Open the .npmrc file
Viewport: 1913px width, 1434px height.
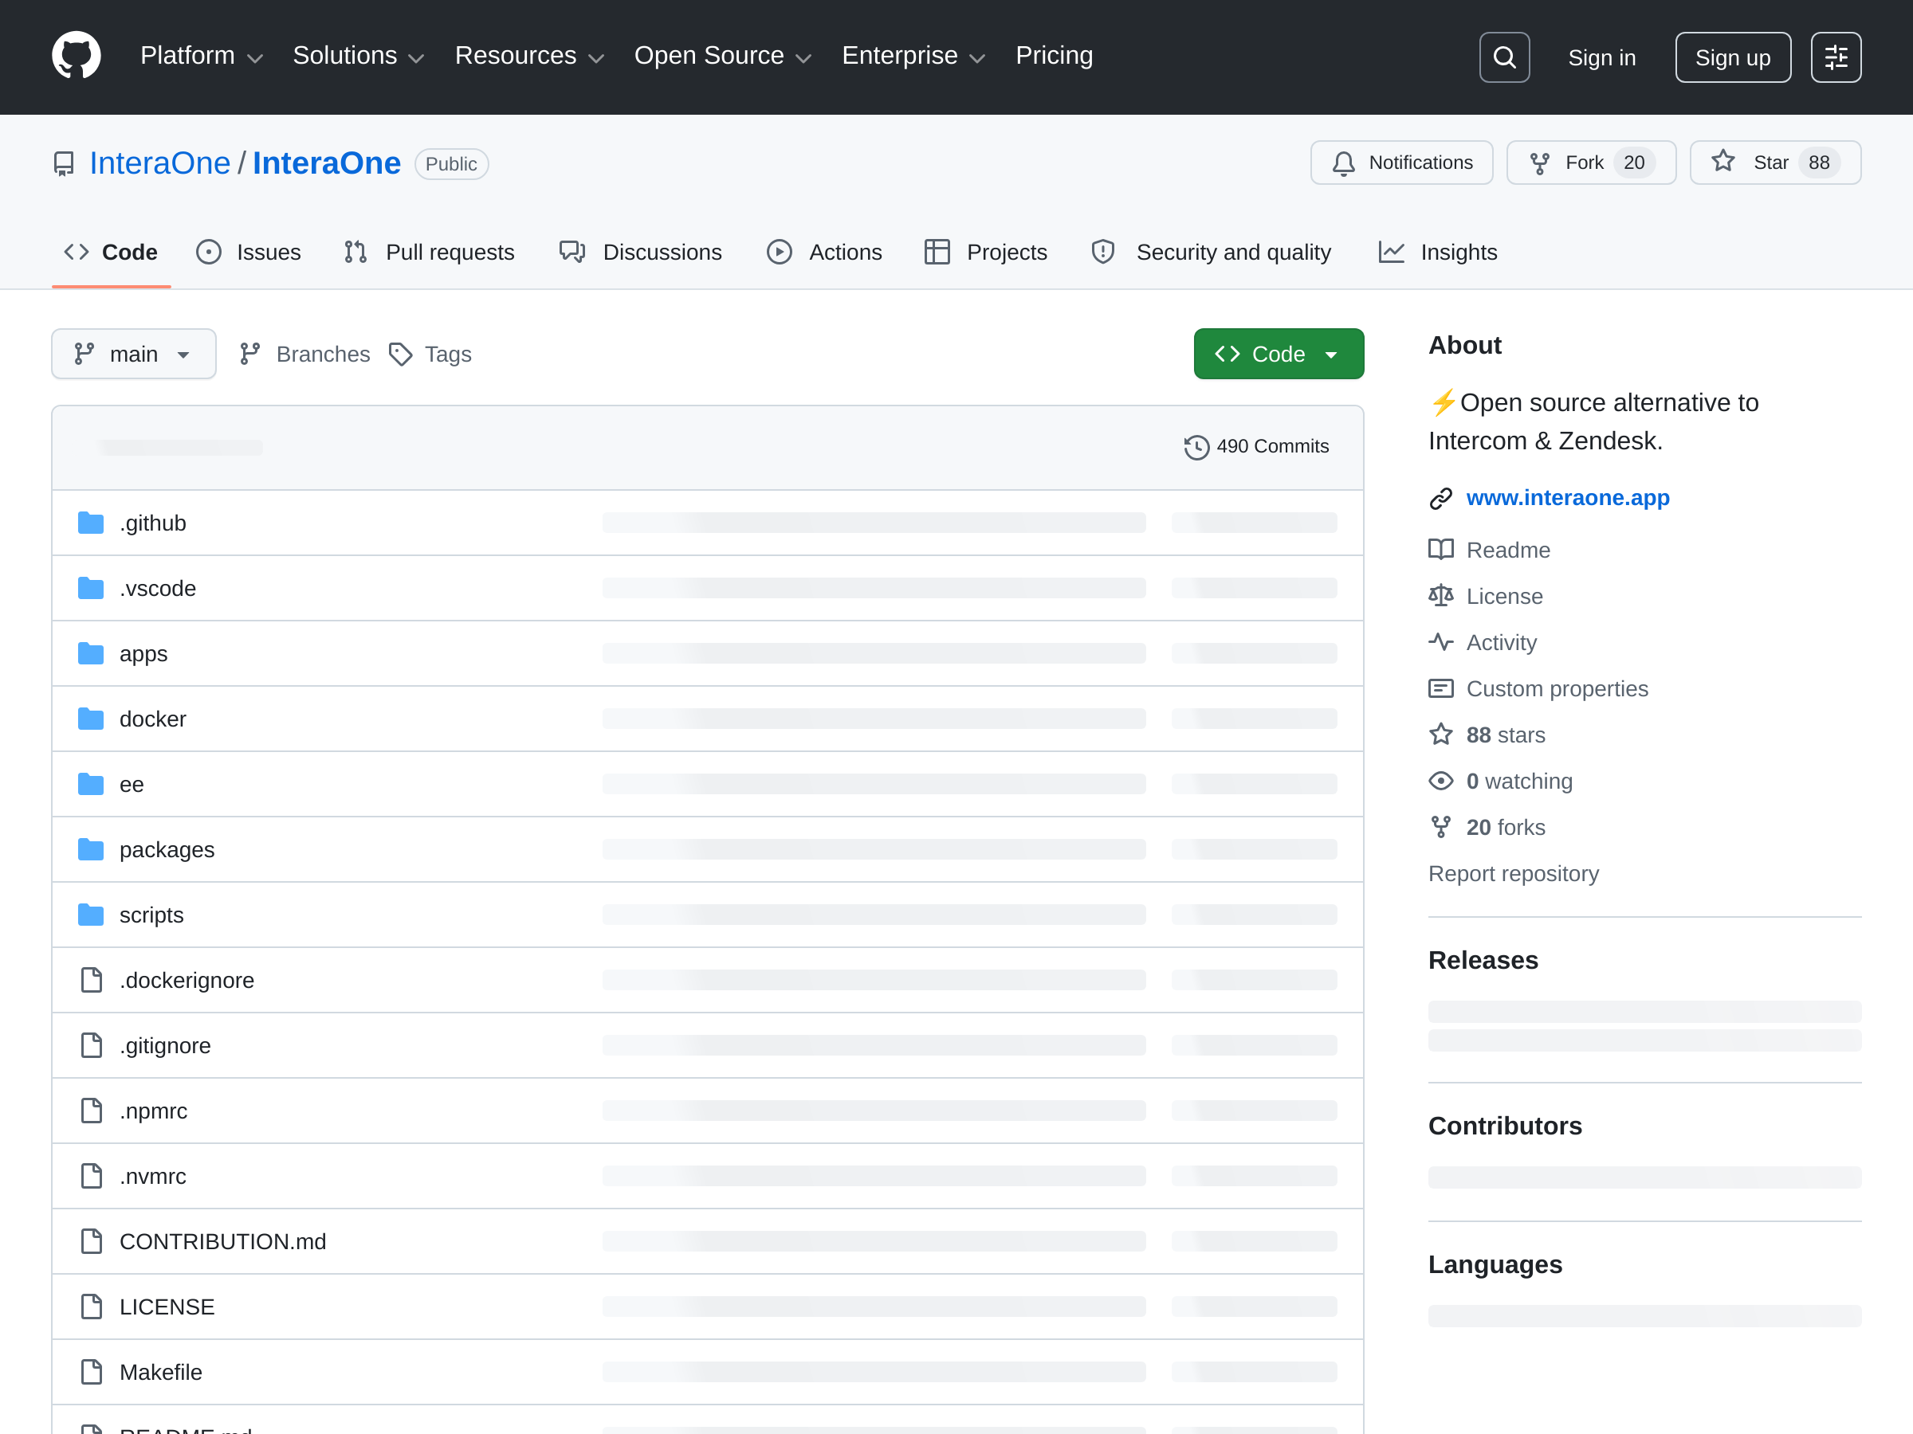153,1111
